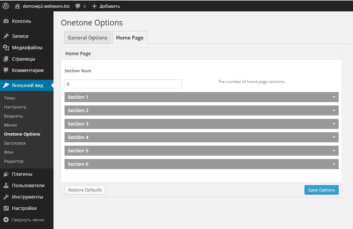Open the Section 6 dropdown arrow
The image size is (353, 229).
(x=334, y=164)
